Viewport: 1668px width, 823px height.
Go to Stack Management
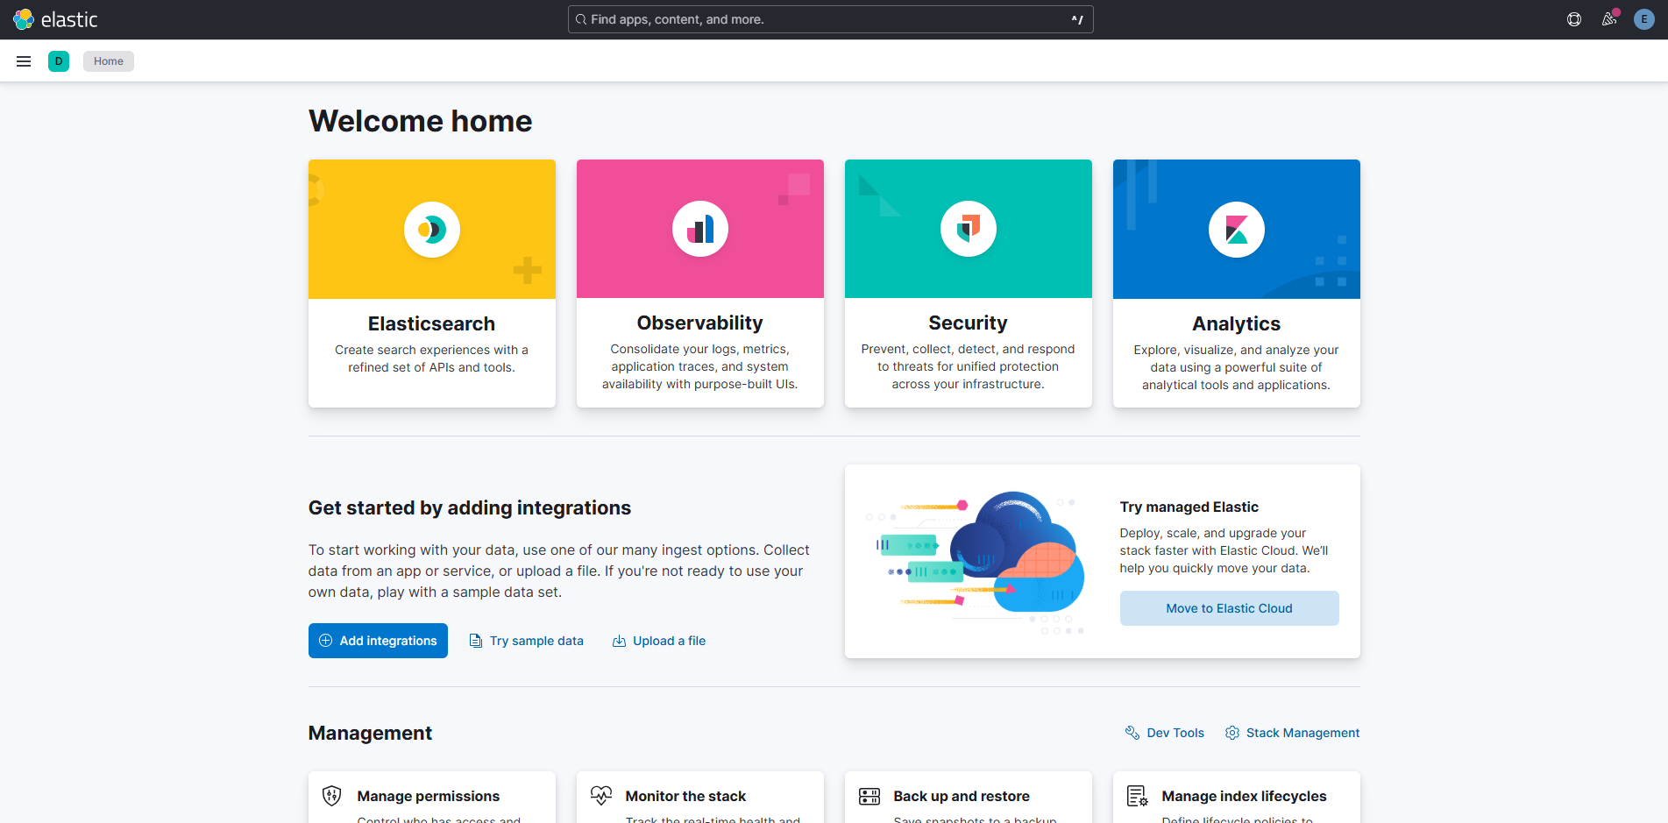coord(1292,733)
